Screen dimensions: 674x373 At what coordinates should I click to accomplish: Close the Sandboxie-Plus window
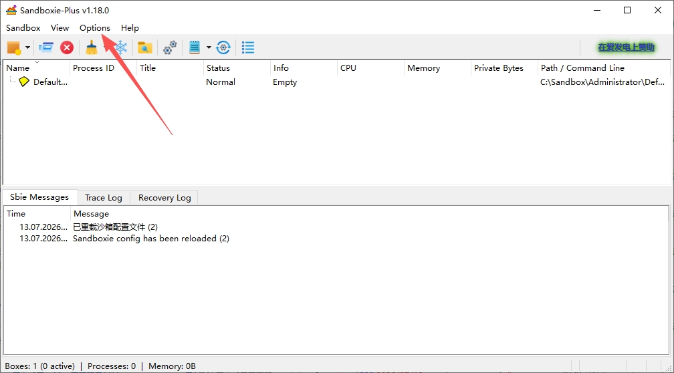click(x=658, y=10)
